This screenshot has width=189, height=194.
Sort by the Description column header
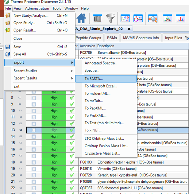(x=142, y=46)
